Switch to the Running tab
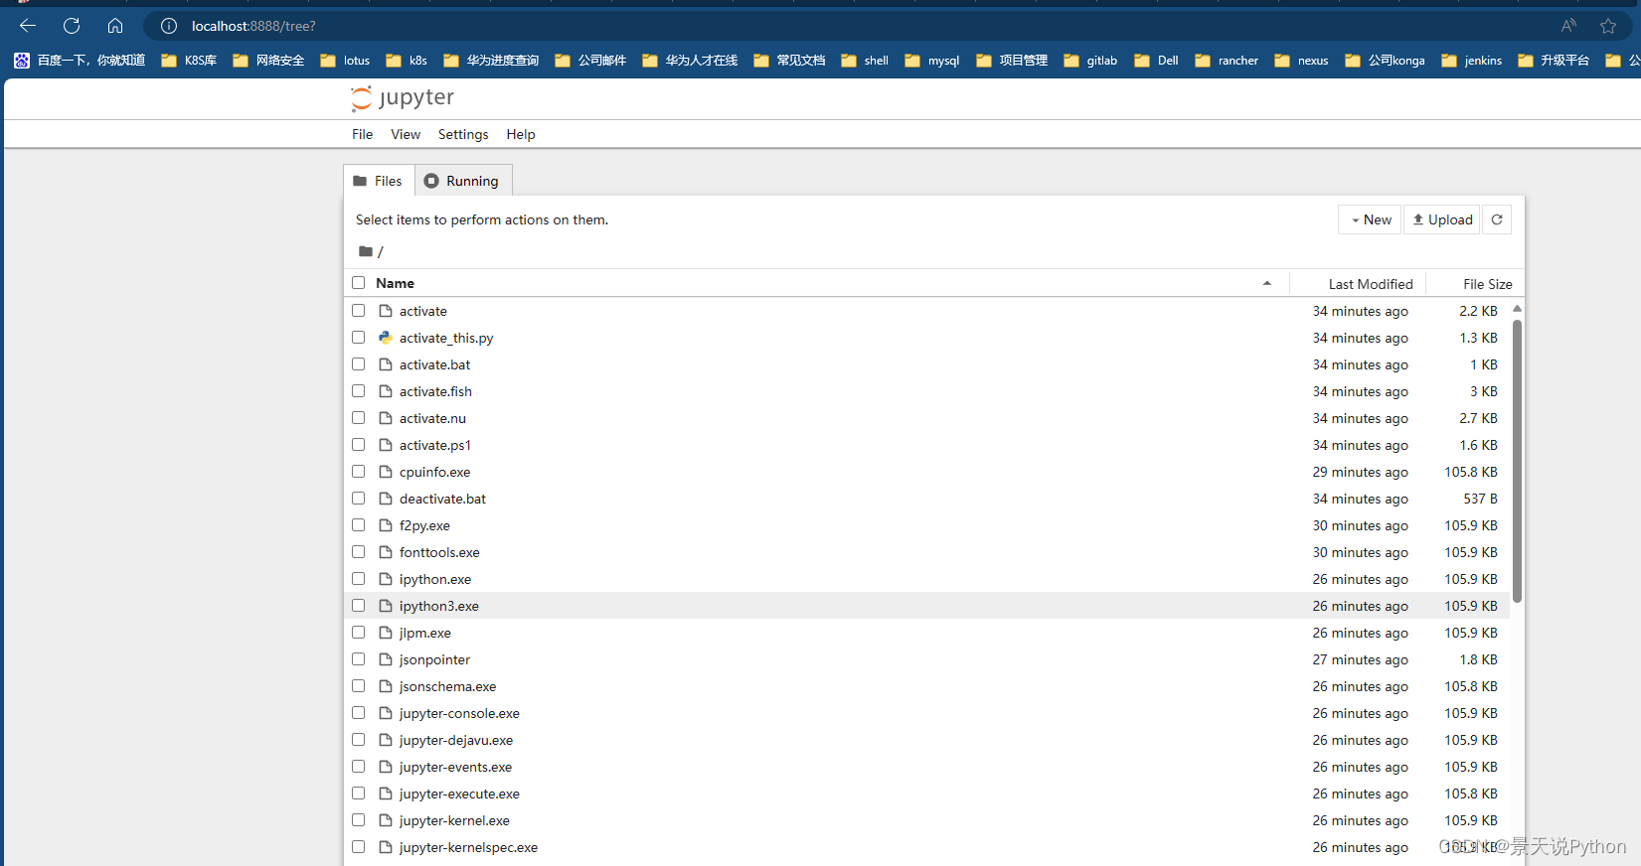This screenshot has width=1641, height=866. point(463,181)
